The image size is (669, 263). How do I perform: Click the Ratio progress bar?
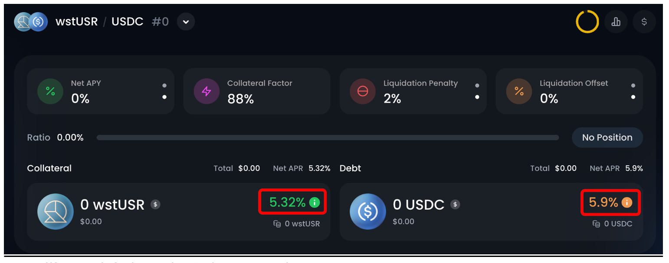[328, 138]
